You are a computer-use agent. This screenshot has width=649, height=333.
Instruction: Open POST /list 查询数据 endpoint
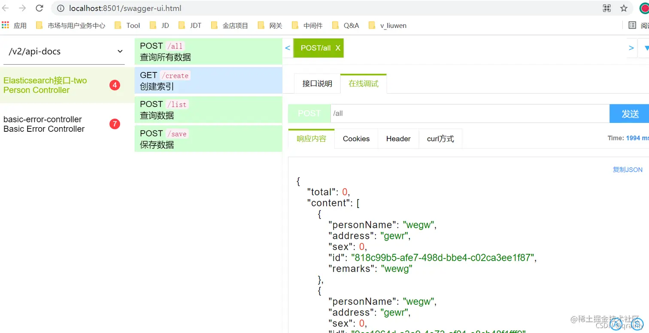208,110
